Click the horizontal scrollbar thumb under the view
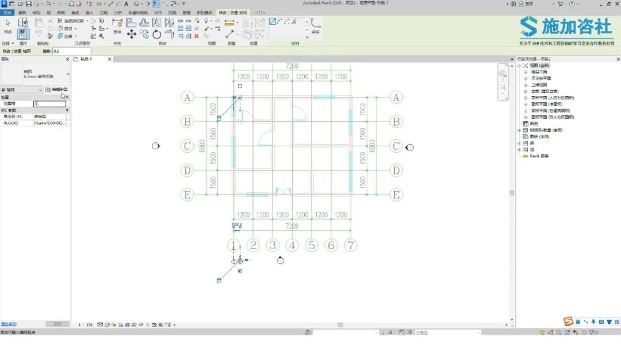Viewport: 621px width, 349px height. click(x=340, y=325)
